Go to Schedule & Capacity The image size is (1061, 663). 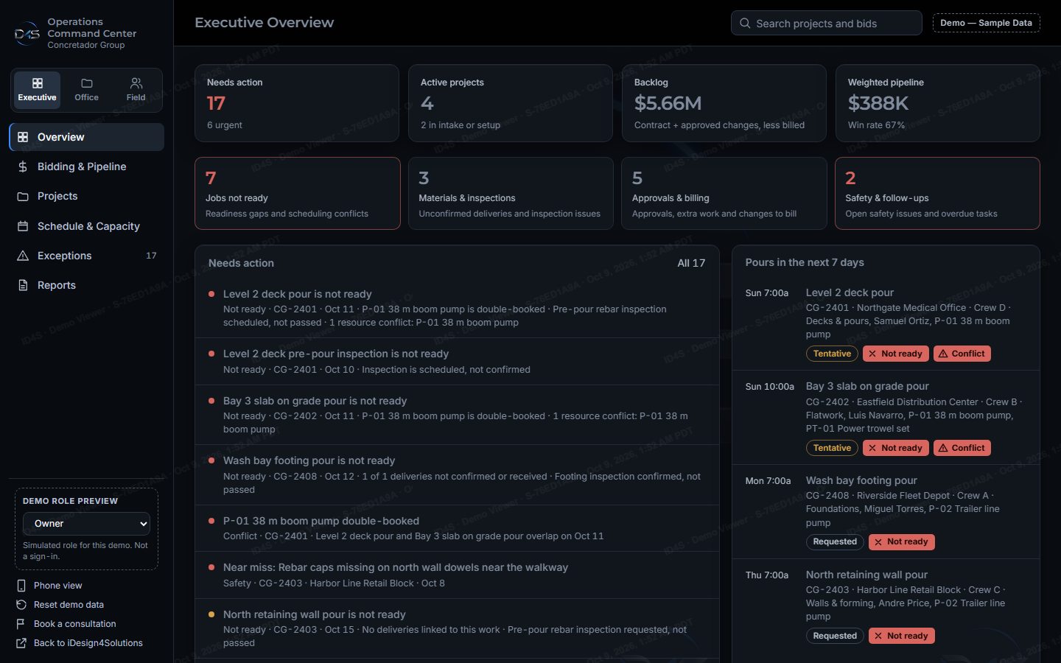(87, 226)
